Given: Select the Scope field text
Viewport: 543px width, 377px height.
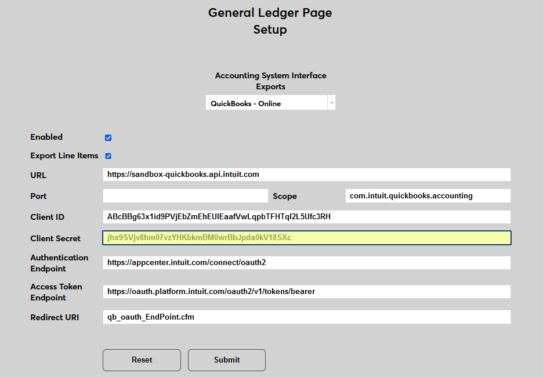Looking at the screenshot, I should (427, 195).
